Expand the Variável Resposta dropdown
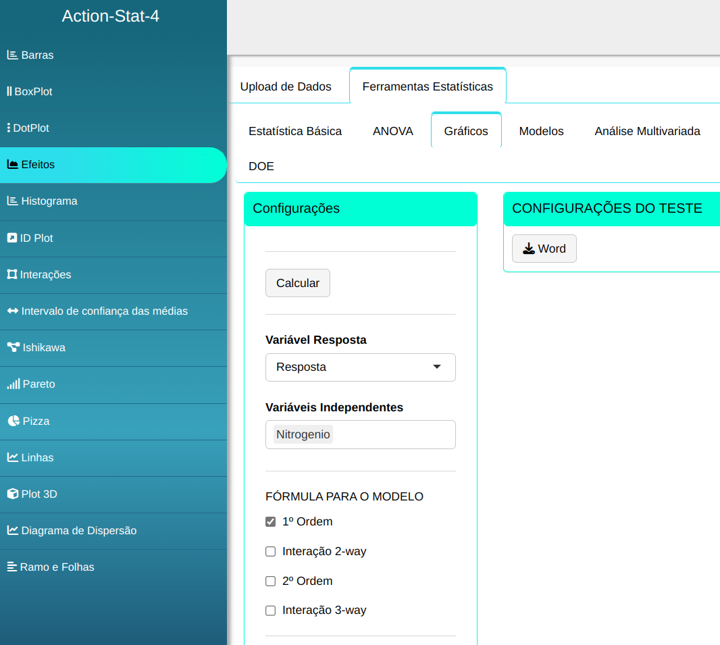Screen dimensions: 720x645 tap(360, 367)
